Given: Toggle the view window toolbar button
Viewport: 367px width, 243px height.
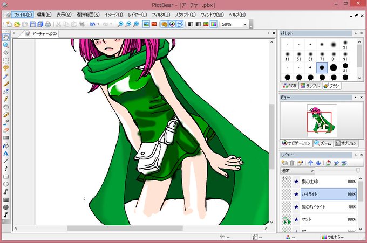Looking at the screenshot, I should tap(172, 24).
